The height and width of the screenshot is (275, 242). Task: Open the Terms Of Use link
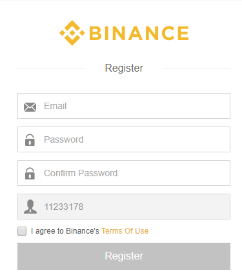point(125,231)
